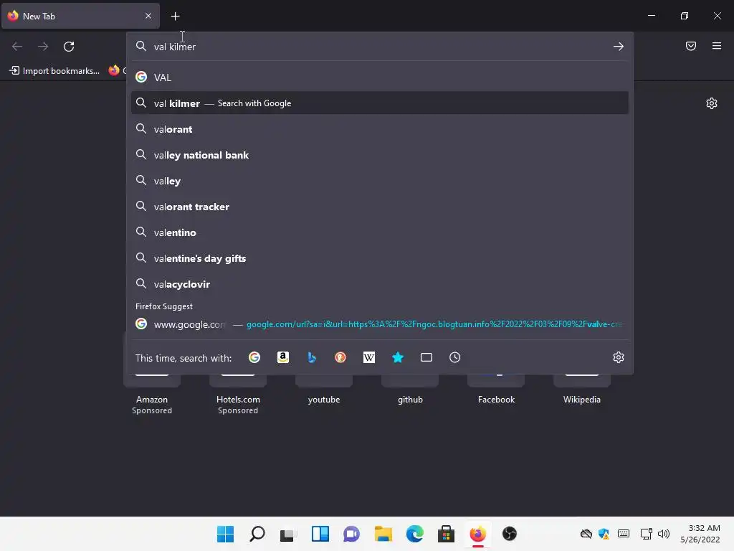This screenshot has height=551, width=734.
Task: Close the New Tab tab
Action: 148,16
